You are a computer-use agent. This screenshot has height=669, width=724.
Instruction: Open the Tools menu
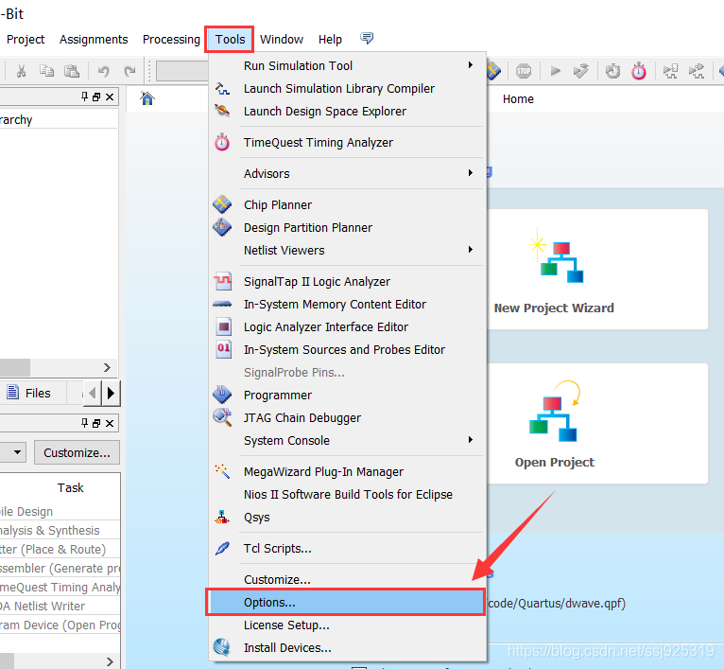(230, 40)
